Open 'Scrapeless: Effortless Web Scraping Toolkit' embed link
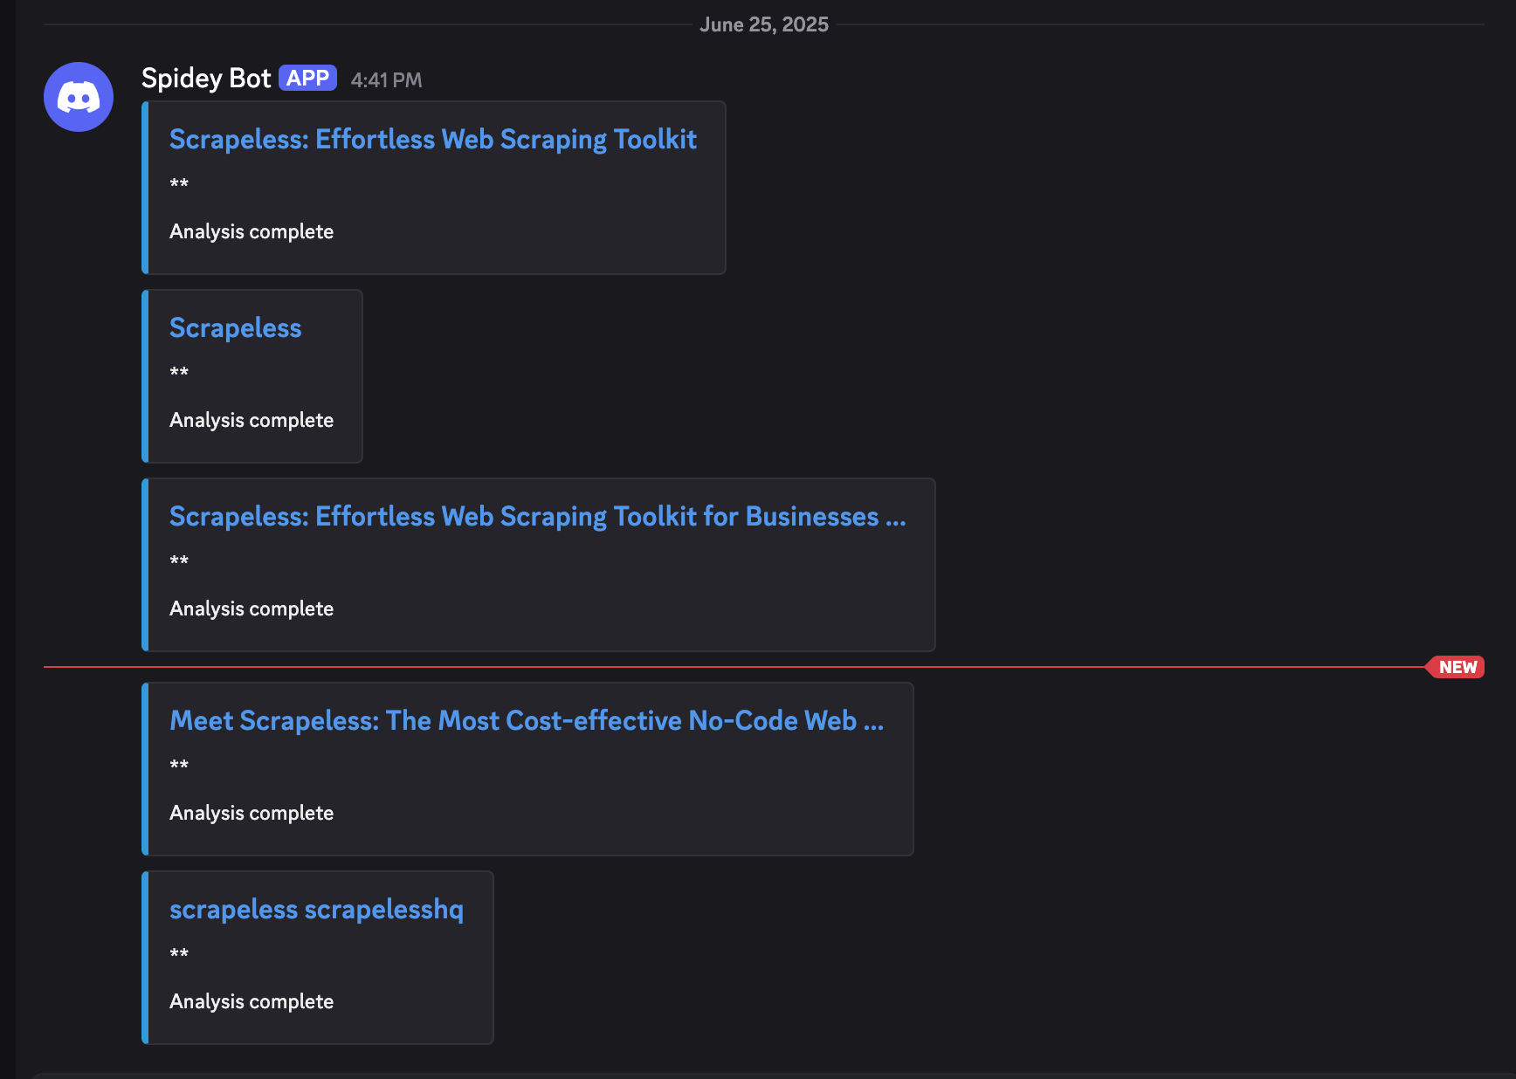This screenshot has width=1516, height=1079. (433, 140)
